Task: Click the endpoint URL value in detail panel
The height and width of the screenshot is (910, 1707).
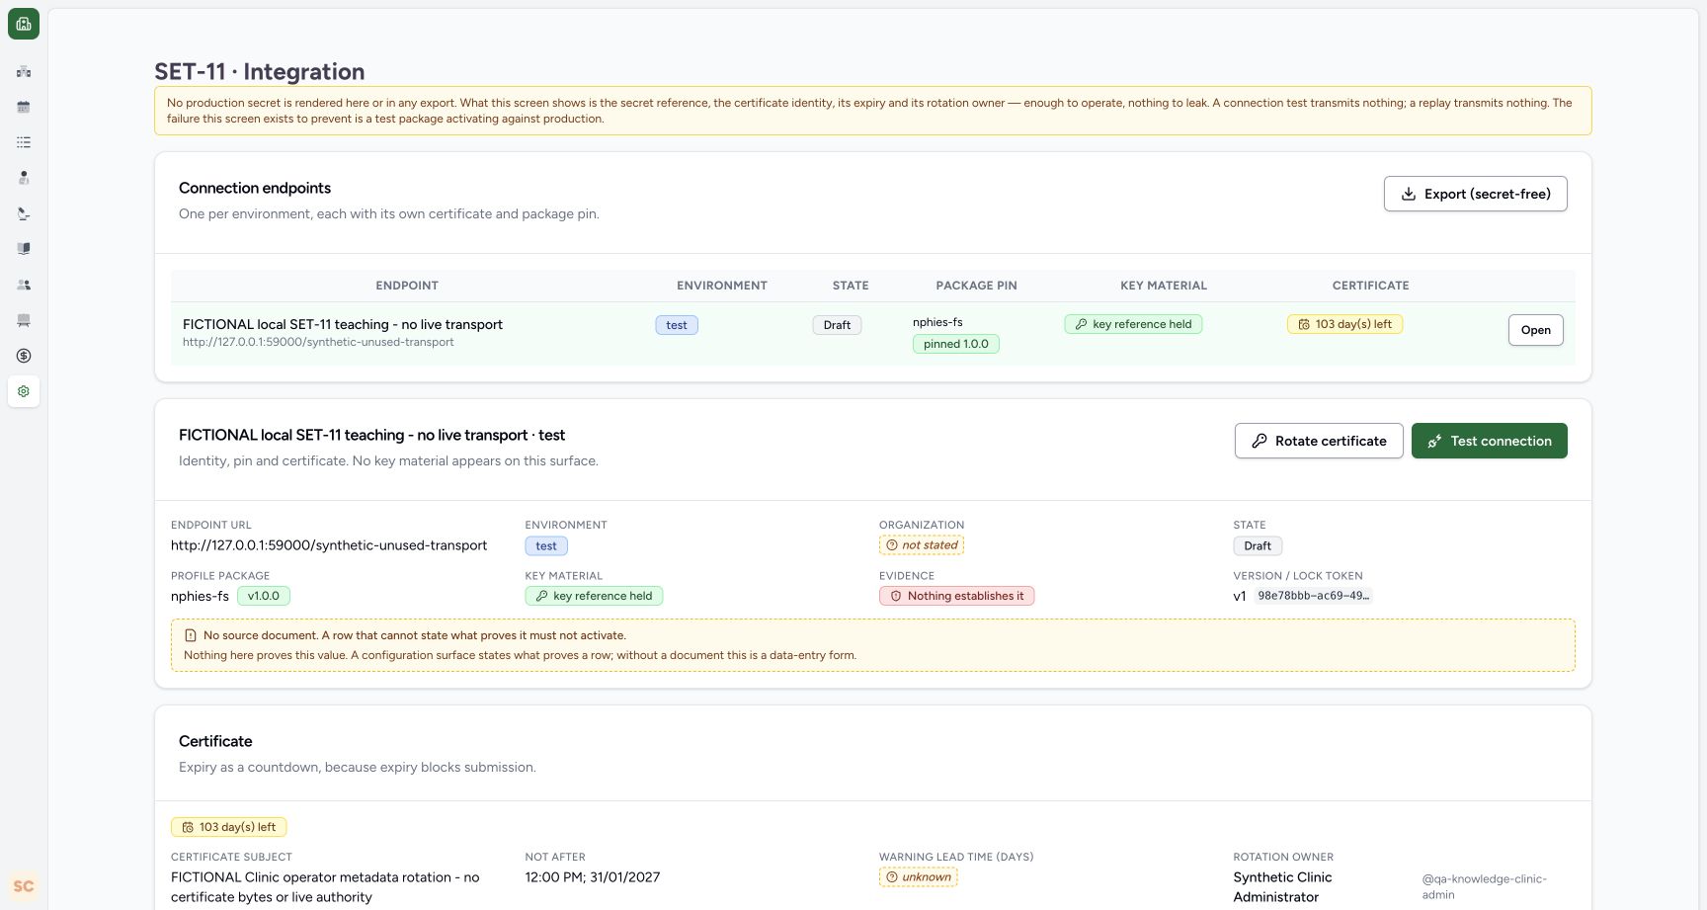Action: [x=329, y=545]
